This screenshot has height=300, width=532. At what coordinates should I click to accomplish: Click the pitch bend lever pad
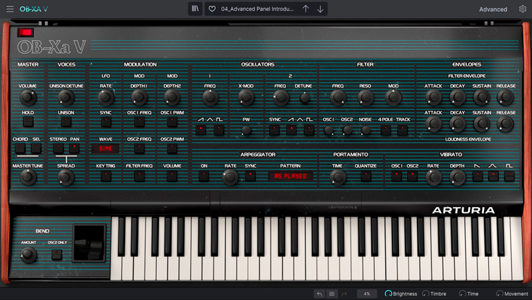click(x=89, y=243)
